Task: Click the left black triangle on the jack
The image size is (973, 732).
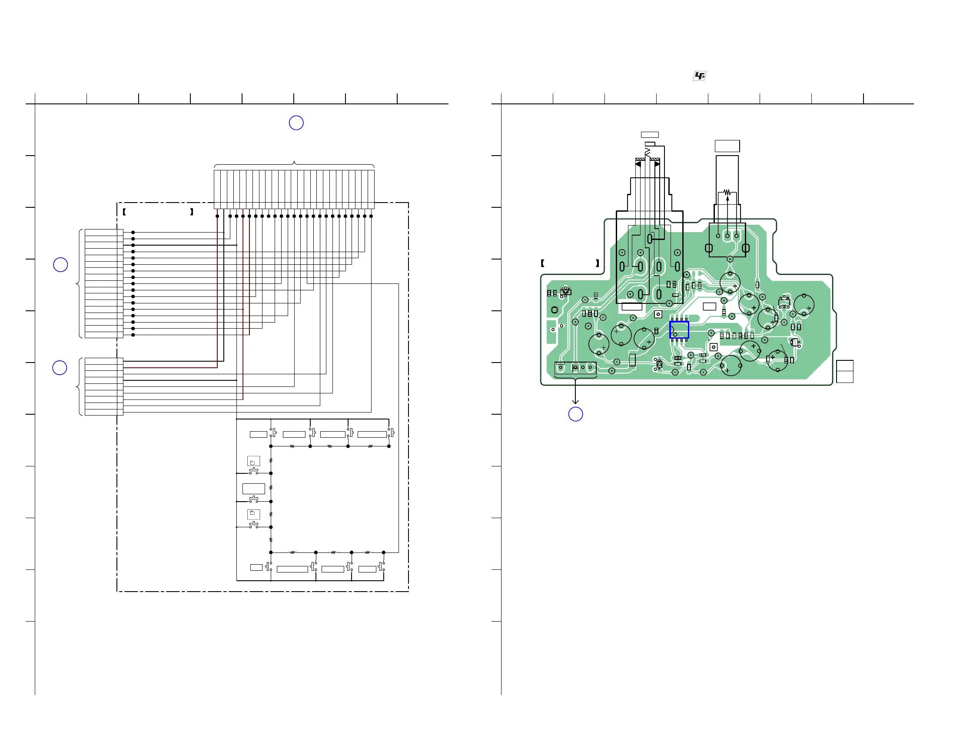Action: click(638, 164)
